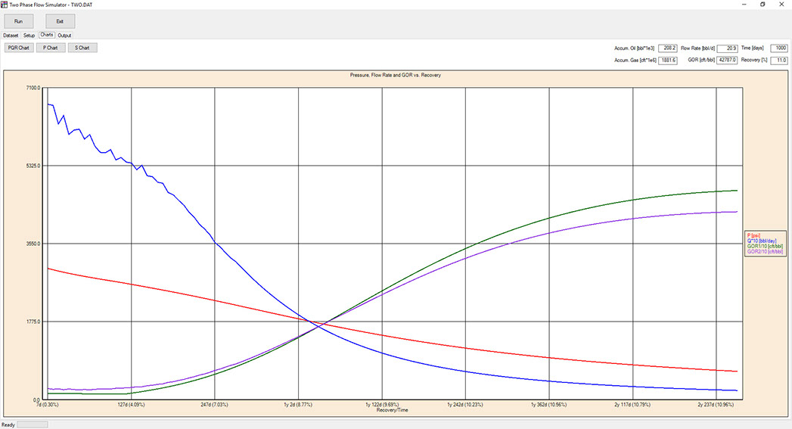Click the red P [psi] legend entry
This screenshot has width=792, height=429.
754,235
